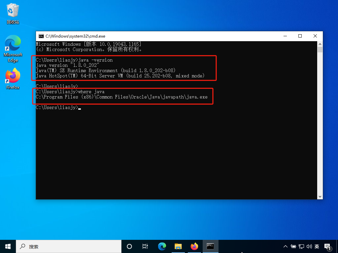Image resolution: width=338 pixels, height=253 pixels.
Task: Minimize the cmd.exe window
Action: coord(285,36)
